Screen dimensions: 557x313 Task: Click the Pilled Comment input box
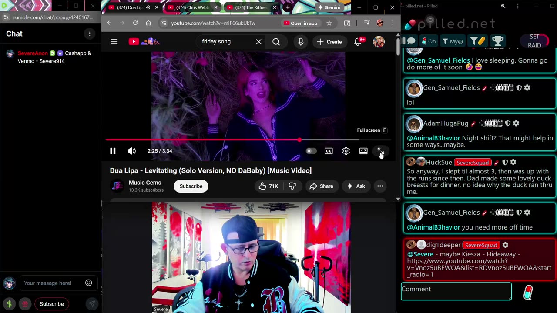tap(456, 291)
